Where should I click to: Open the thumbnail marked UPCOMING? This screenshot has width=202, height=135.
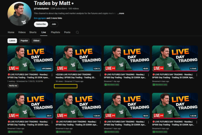[x=30, y=58]
